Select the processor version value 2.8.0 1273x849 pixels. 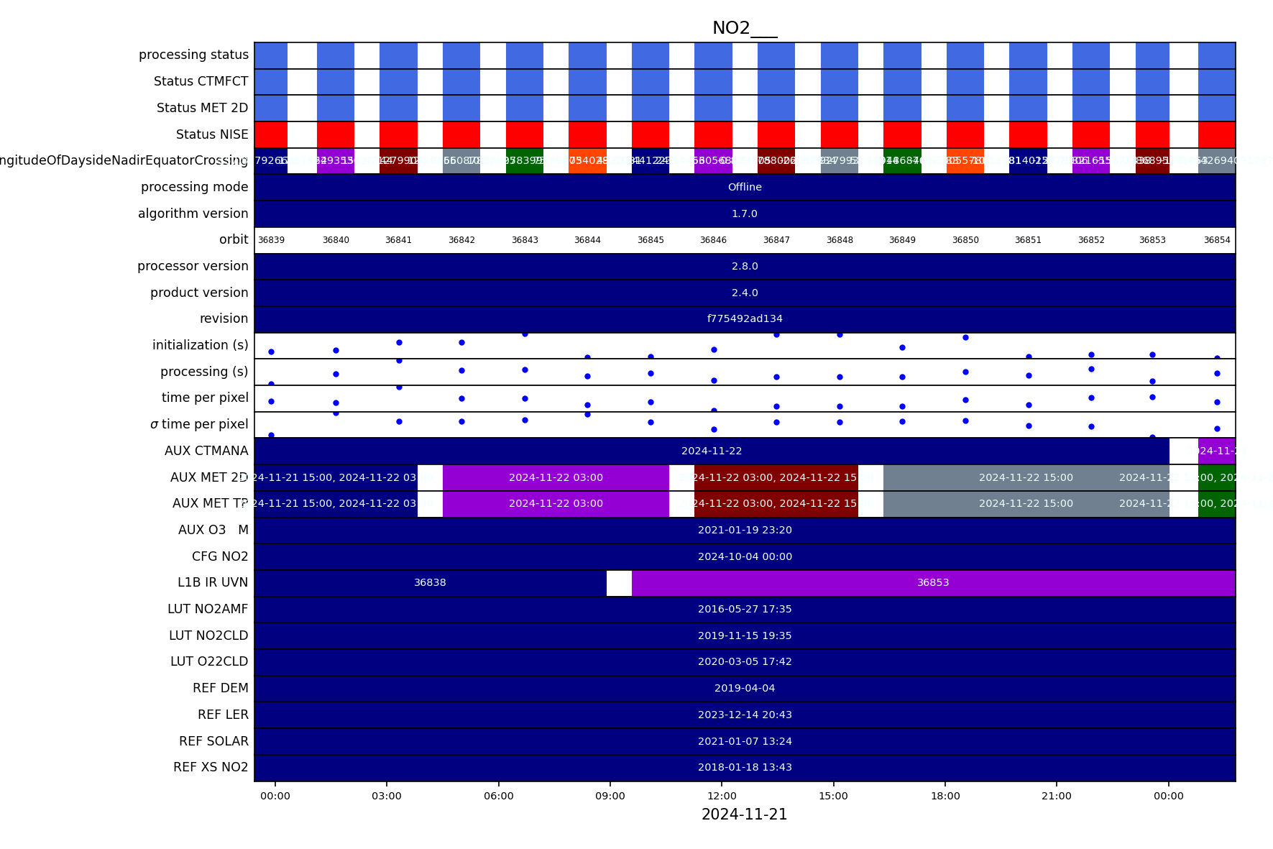tap(745, 266)
